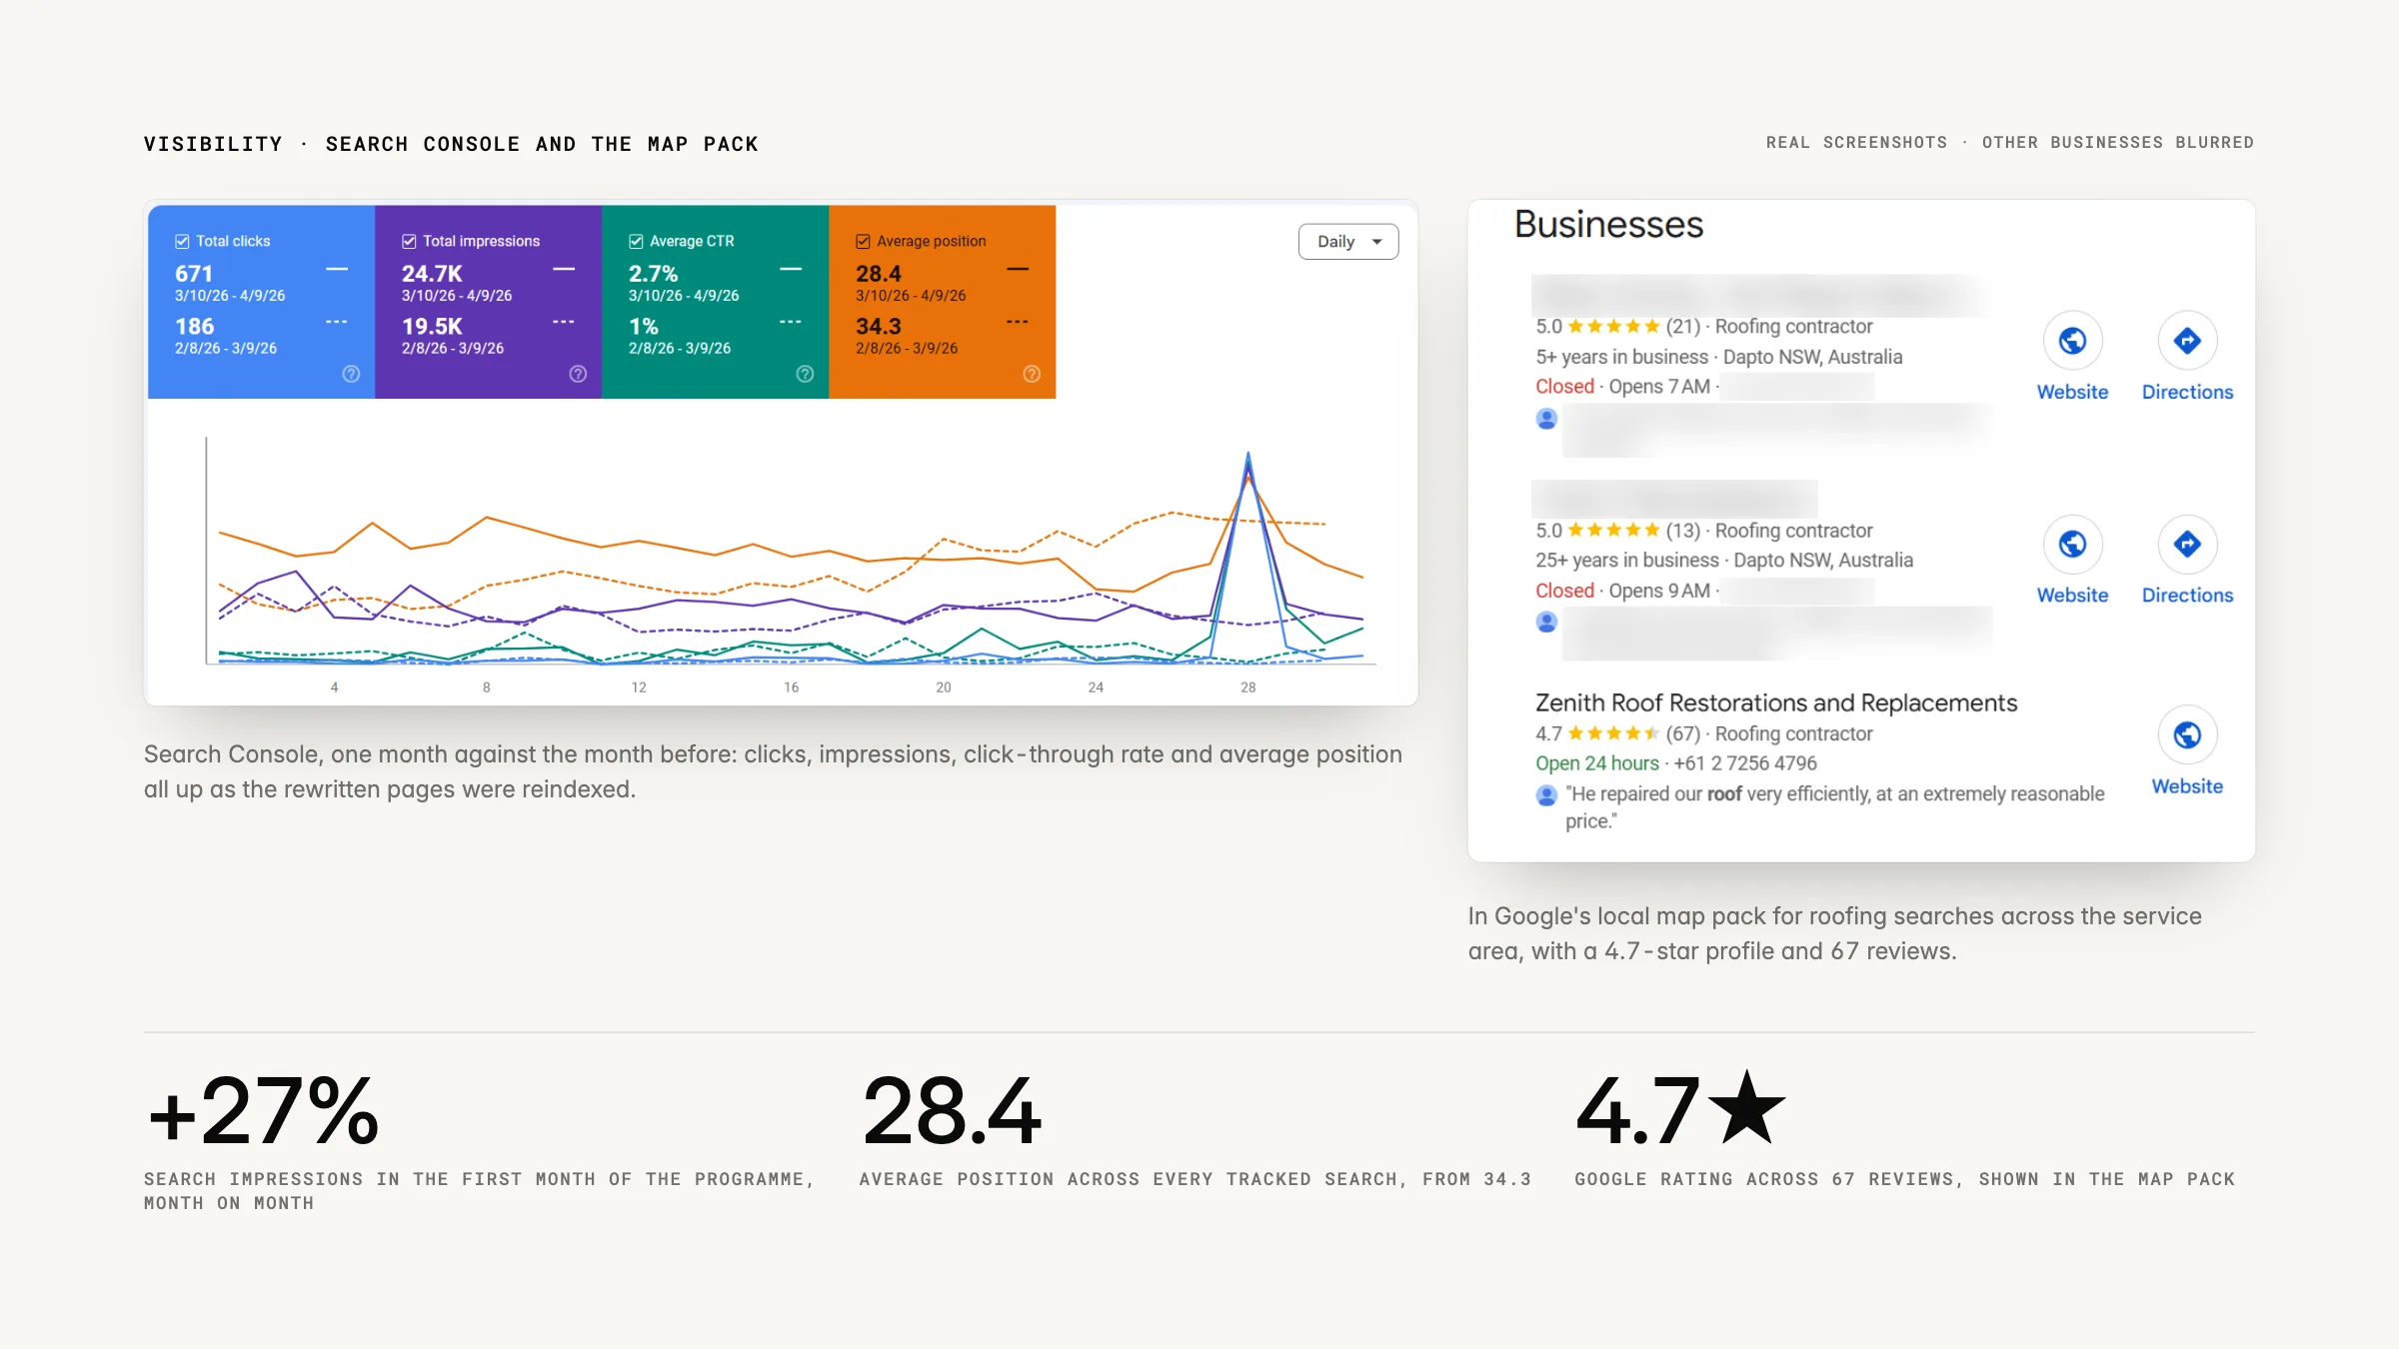
Task: Click reviewer avatar beside Zenith roof review quote
Action: click(x=1546, y=795)
